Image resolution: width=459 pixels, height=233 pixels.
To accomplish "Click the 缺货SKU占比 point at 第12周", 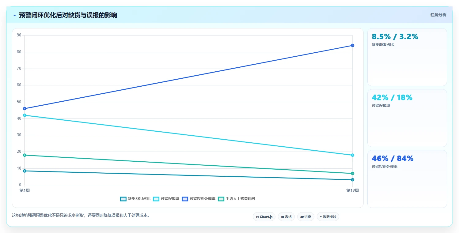I will pos(352,180).
